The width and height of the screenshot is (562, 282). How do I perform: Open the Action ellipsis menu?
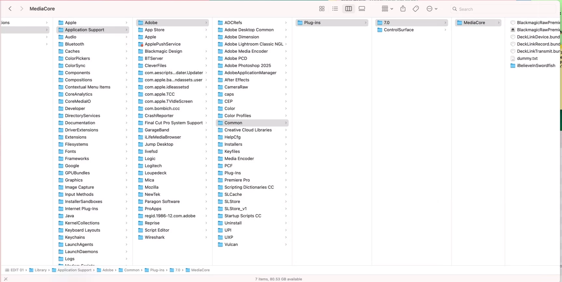coord(432,9)
